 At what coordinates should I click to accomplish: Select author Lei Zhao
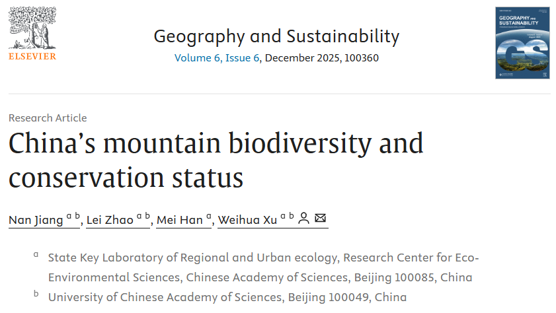point(110,220)
